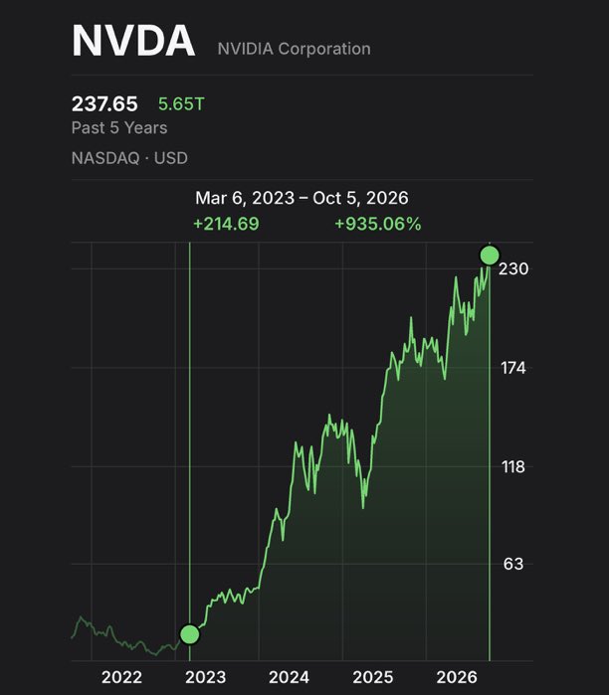This screenshot has height=695, width=609.
Task: Click the 2025 year label on axis
Action: coord(373,677)
